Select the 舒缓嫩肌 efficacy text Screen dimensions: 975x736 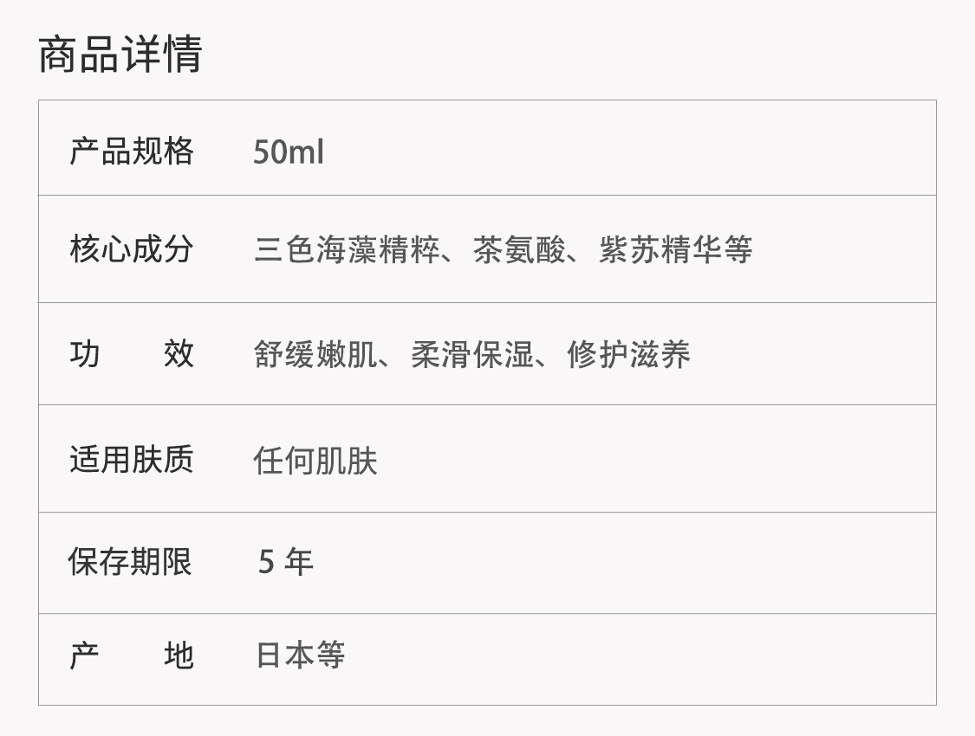pos(315,355)
